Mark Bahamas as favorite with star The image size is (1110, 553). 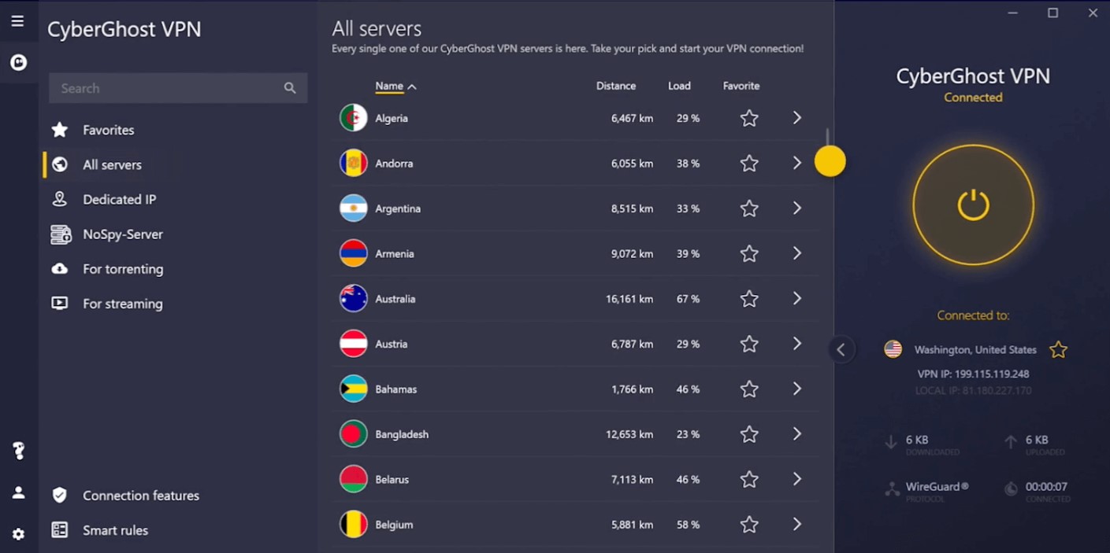[x=749, y=389]
